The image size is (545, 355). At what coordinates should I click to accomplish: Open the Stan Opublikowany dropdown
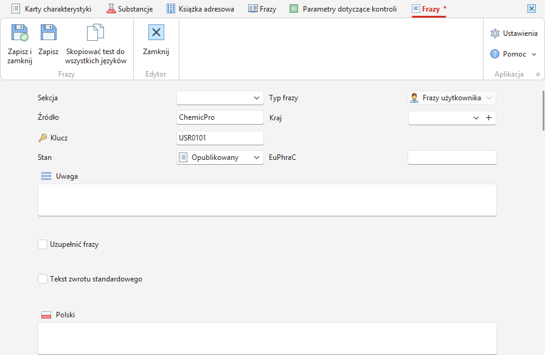point(220,157)
